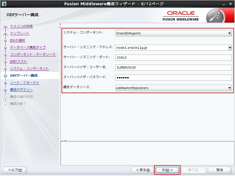The width and height of the screenshot is (235, 176).
Task: Go to システム・コンポーネント step in sidebar
Action: [x=29, y=68]
